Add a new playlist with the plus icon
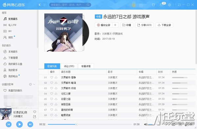Screen dimensions: 197x129 click(x=31, y=84)
